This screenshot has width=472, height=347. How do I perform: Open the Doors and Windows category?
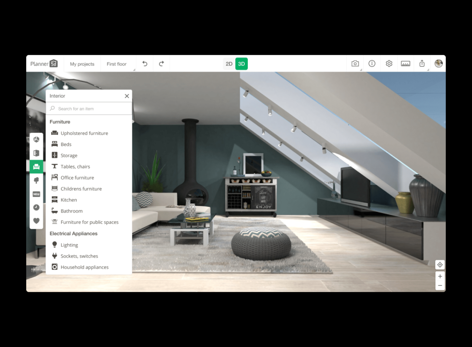click(x=36, y=153)
